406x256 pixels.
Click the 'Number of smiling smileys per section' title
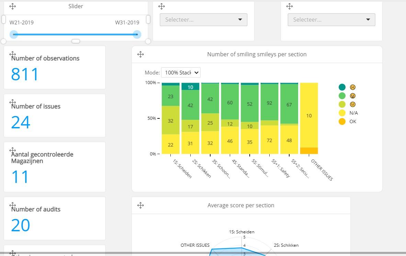coord(257,54)
